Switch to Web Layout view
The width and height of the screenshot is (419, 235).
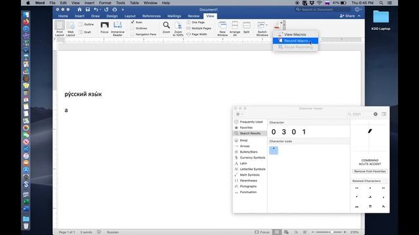tap(71, 28)
